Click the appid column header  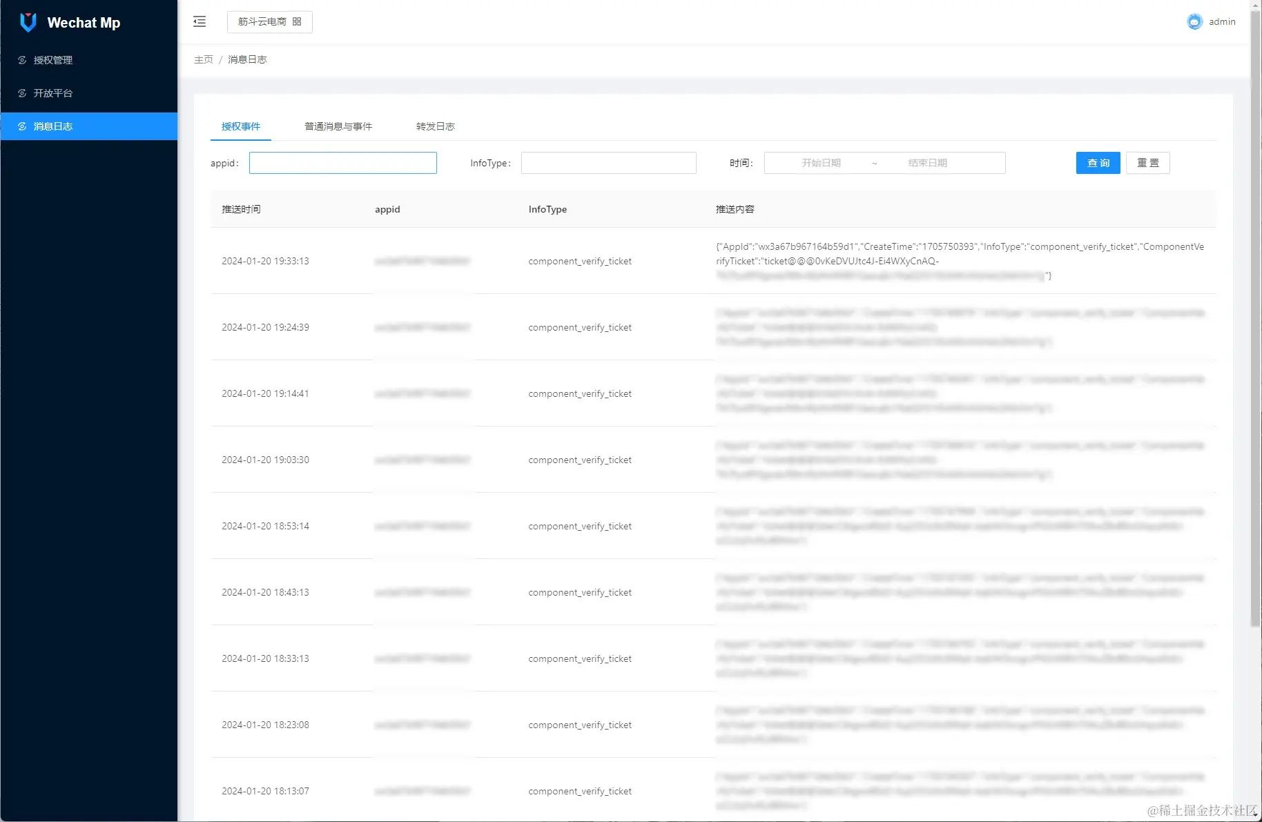click(387, 209)
